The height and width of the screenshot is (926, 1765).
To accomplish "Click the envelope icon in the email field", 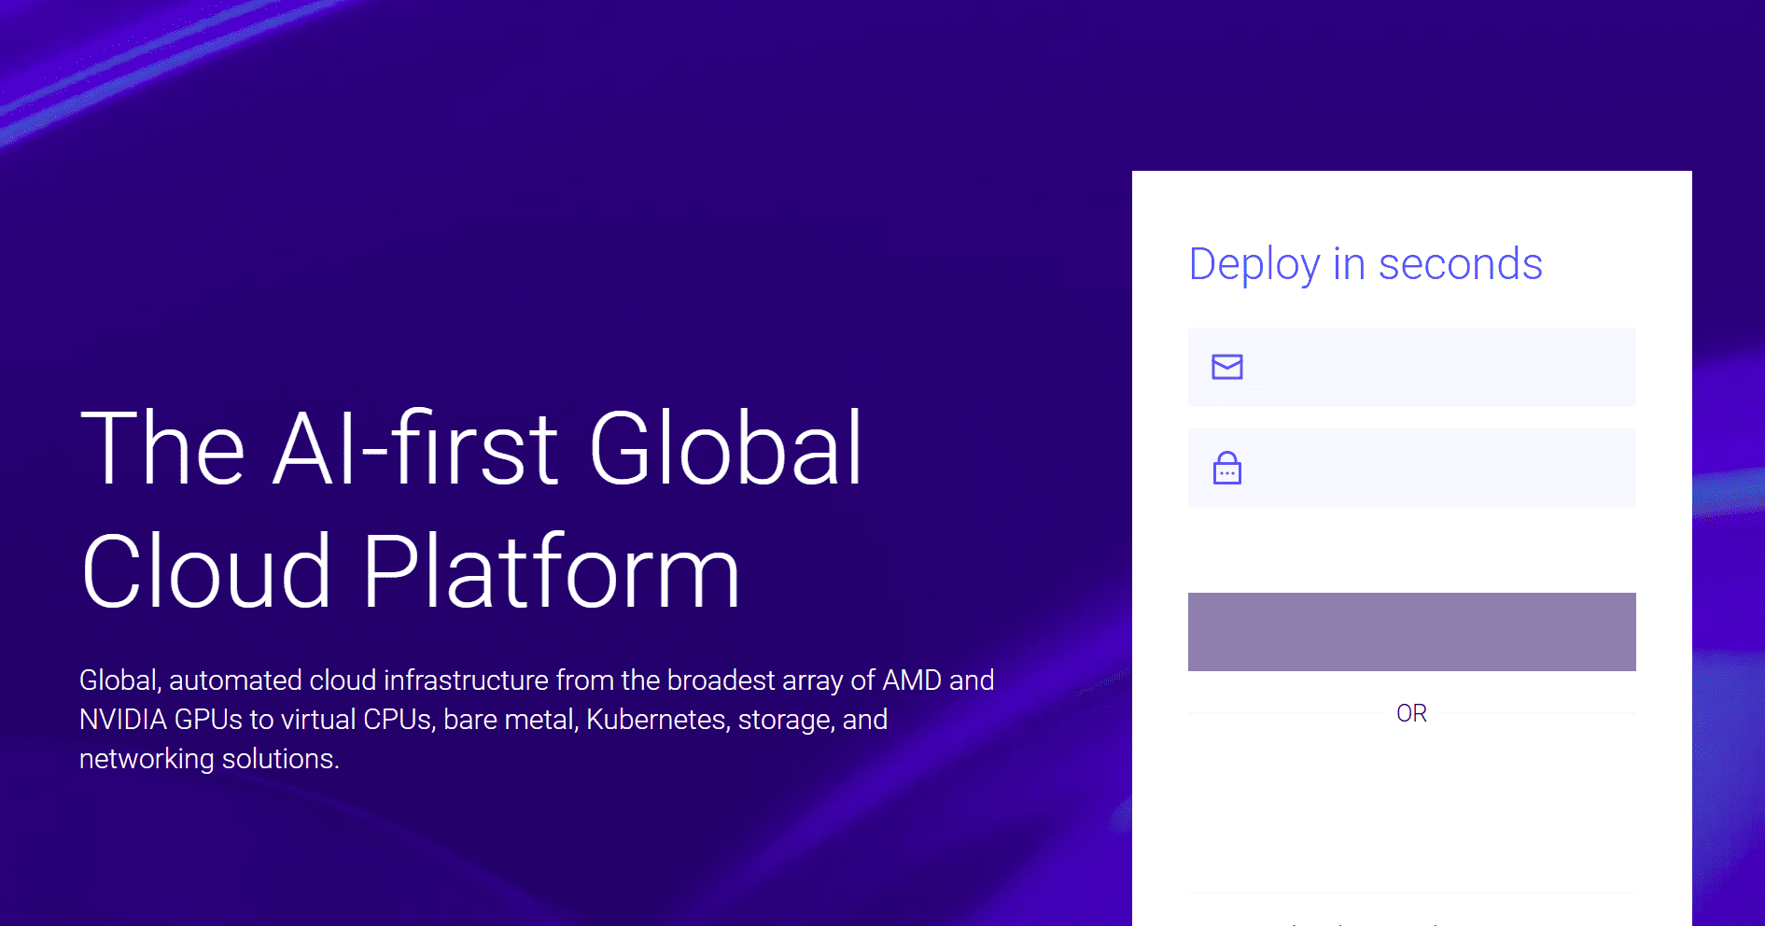I will (1226, 367).
